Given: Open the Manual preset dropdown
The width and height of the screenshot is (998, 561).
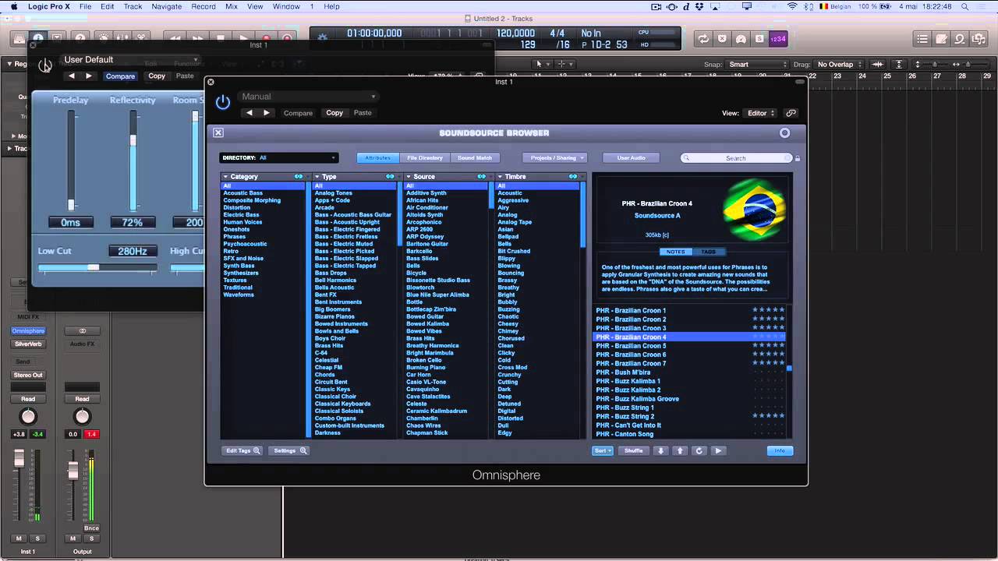Looking at the screenshot, I should pos(308,97).
